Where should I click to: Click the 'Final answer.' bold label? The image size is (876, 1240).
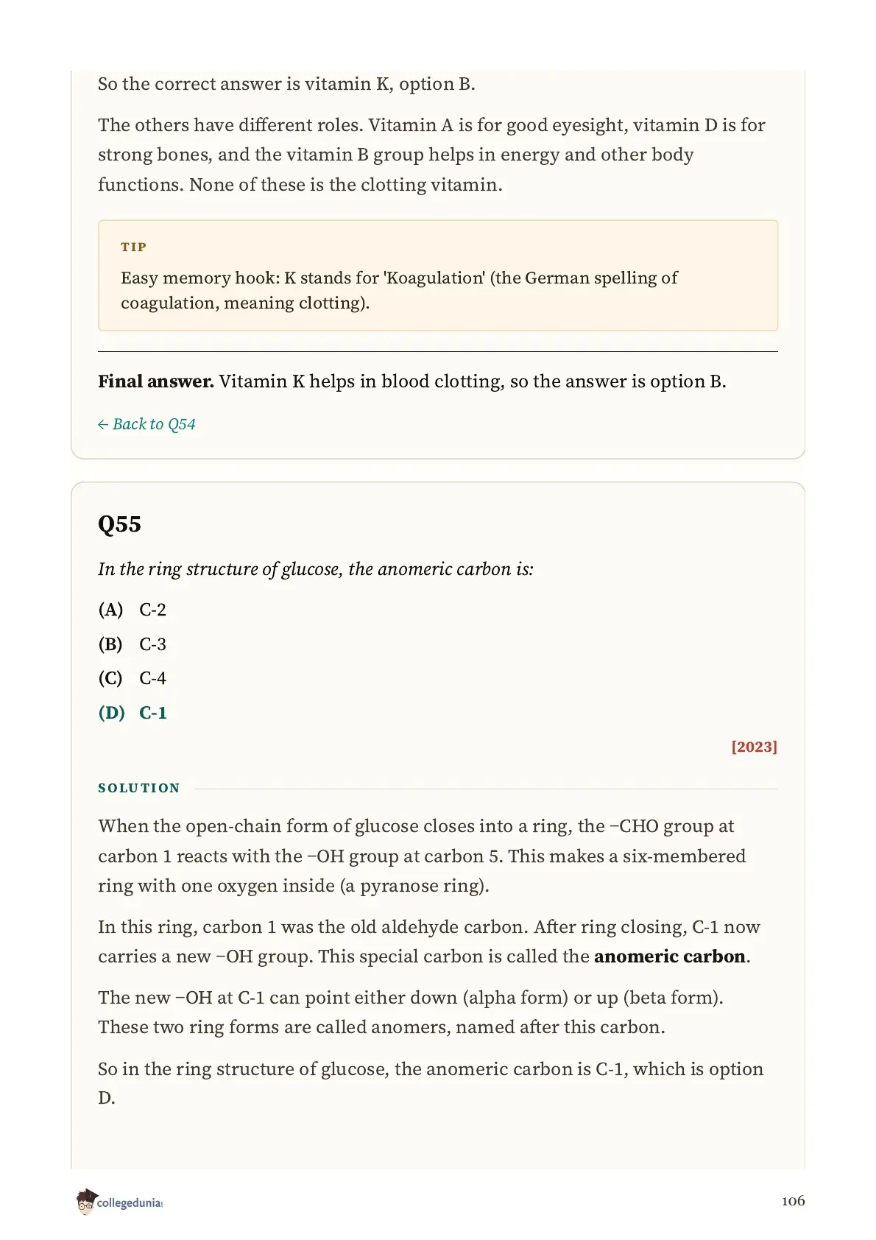[x=156, y=381]
